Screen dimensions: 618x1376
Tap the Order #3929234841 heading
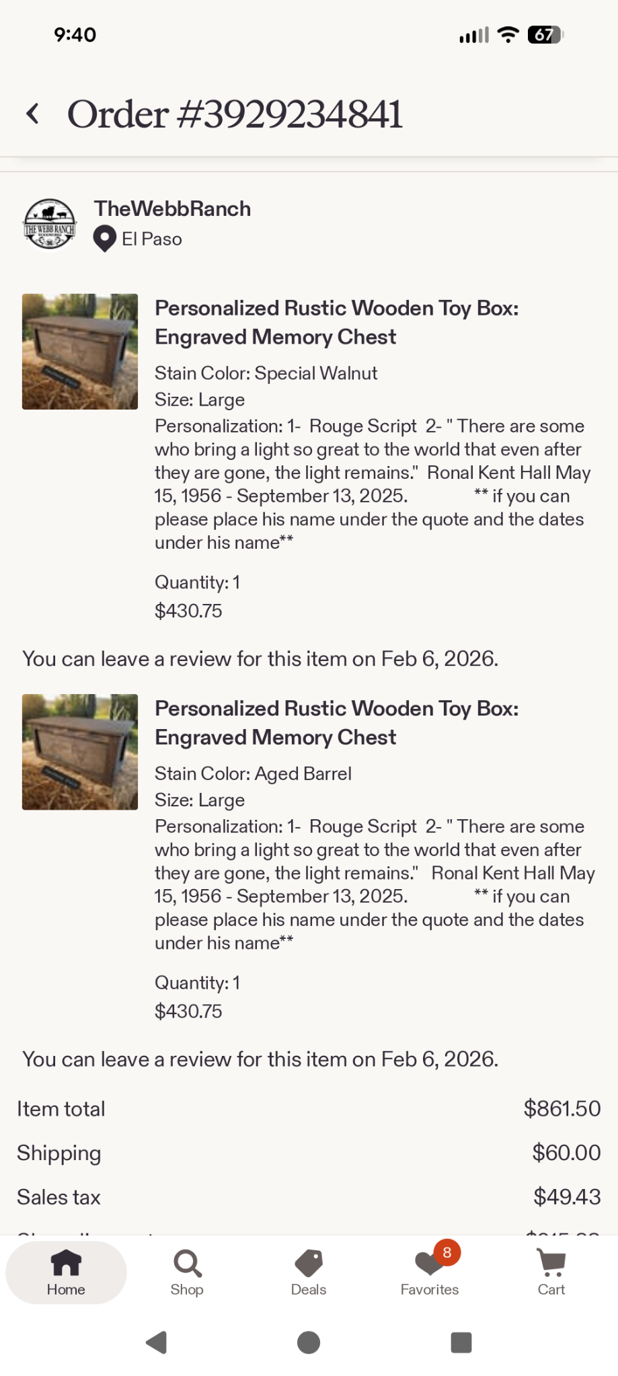click(235, 114)
